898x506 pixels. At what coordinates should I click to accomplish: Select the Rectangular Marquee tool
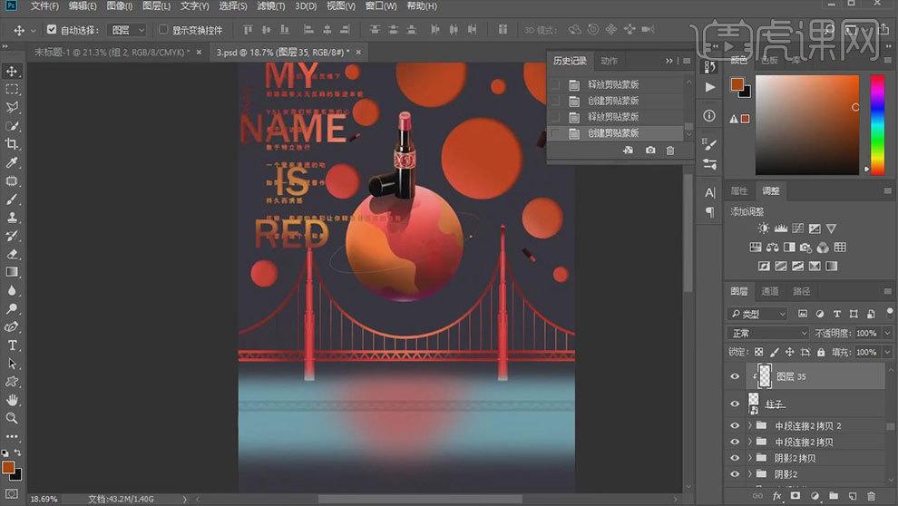click(x=12, y=90)
